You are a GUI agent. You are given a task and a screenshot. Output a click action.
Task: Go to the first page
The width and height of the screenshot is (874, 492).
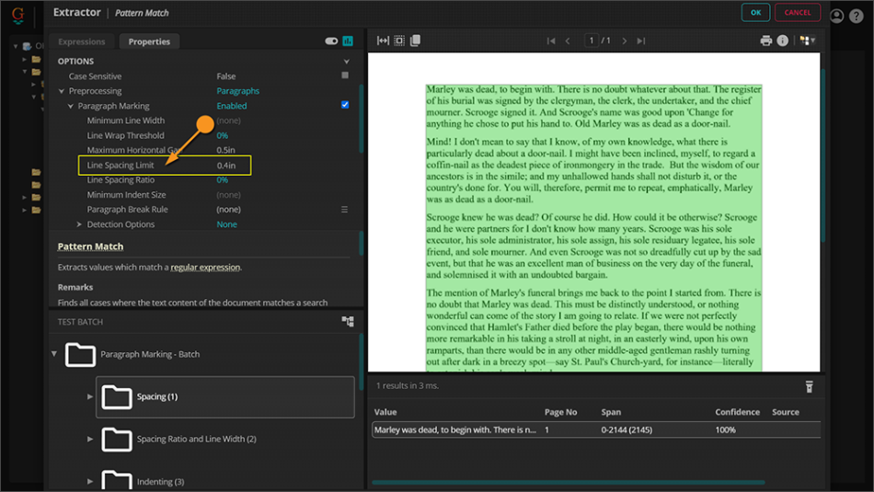551,40
